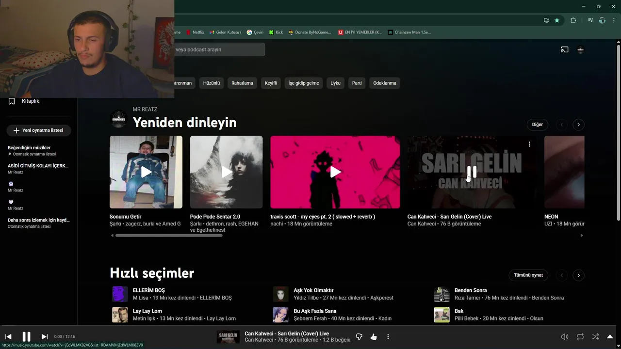Open more options menu in player bar
Viewport: 621px width, 349px height.
point(388,336)
